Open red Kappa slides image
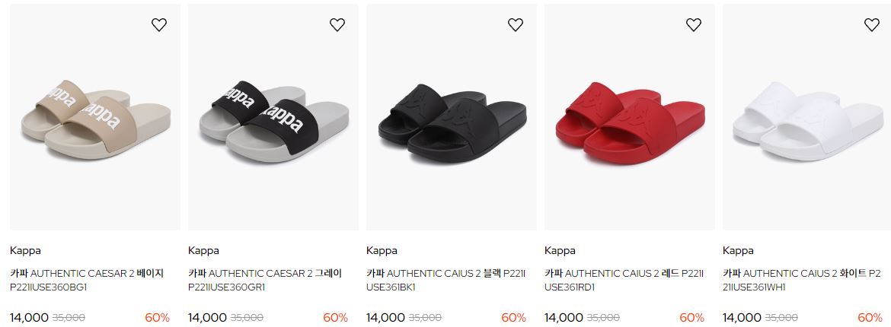The width and height of the screenshot is (891, 327). click(630, 117)
